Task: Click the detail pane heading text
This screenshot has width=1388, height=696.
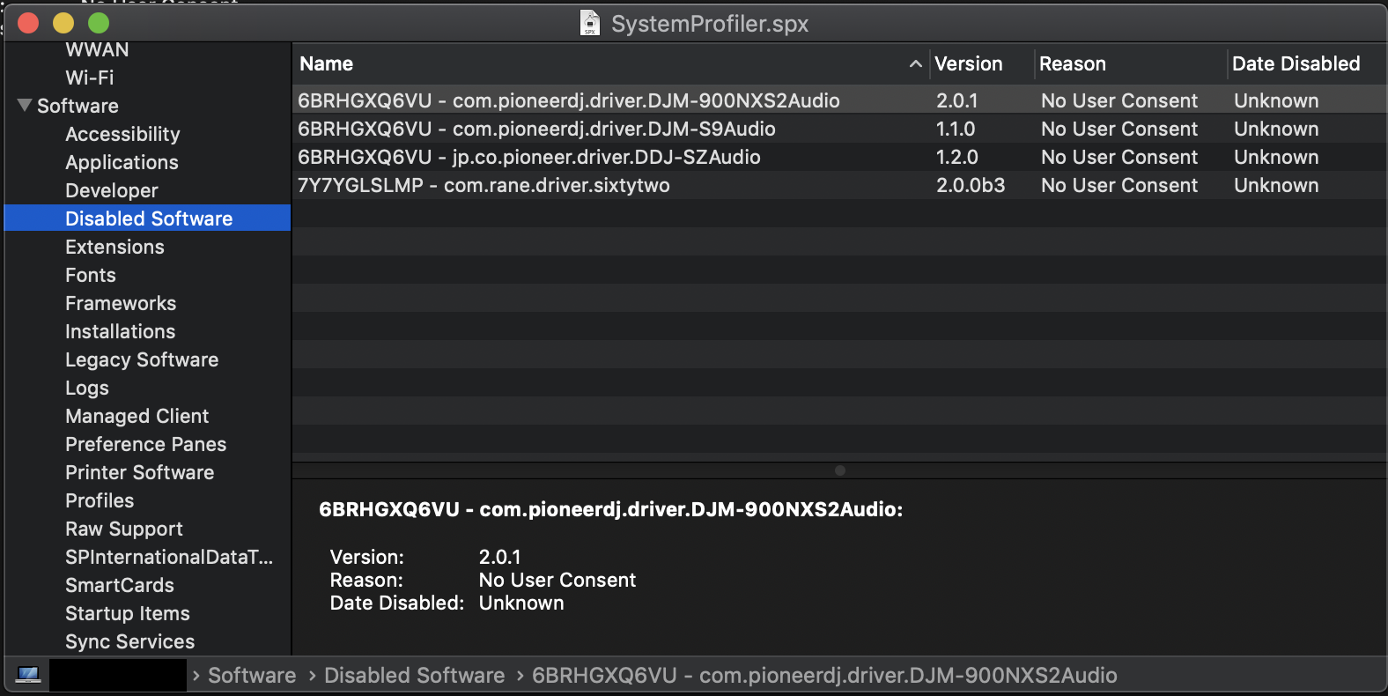Action: [610, 509]
